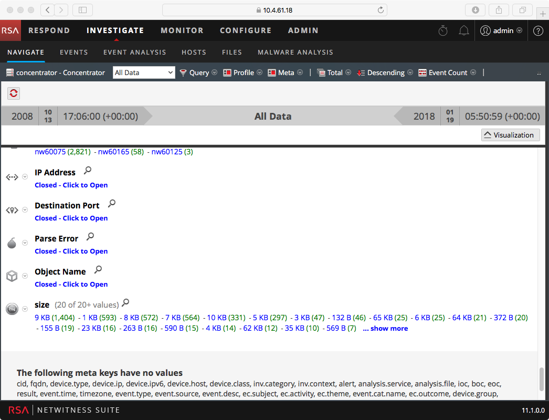
Task: Click the magnifier next to Object Name
Action: 98,270
